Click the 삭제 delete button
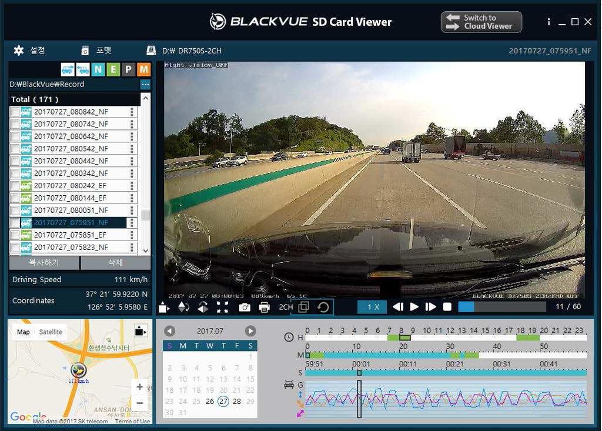Screen dimensions: 602x431 click(116, 263)
